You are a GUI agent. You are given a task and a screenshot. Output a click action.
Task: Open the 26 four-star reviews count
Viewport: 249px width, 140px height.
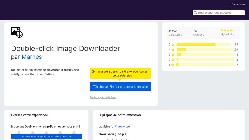(236, 50)
